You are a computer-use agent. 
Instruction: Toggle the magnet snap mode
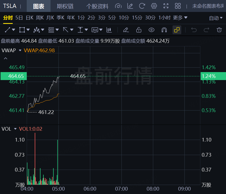(x=164, y=30)
